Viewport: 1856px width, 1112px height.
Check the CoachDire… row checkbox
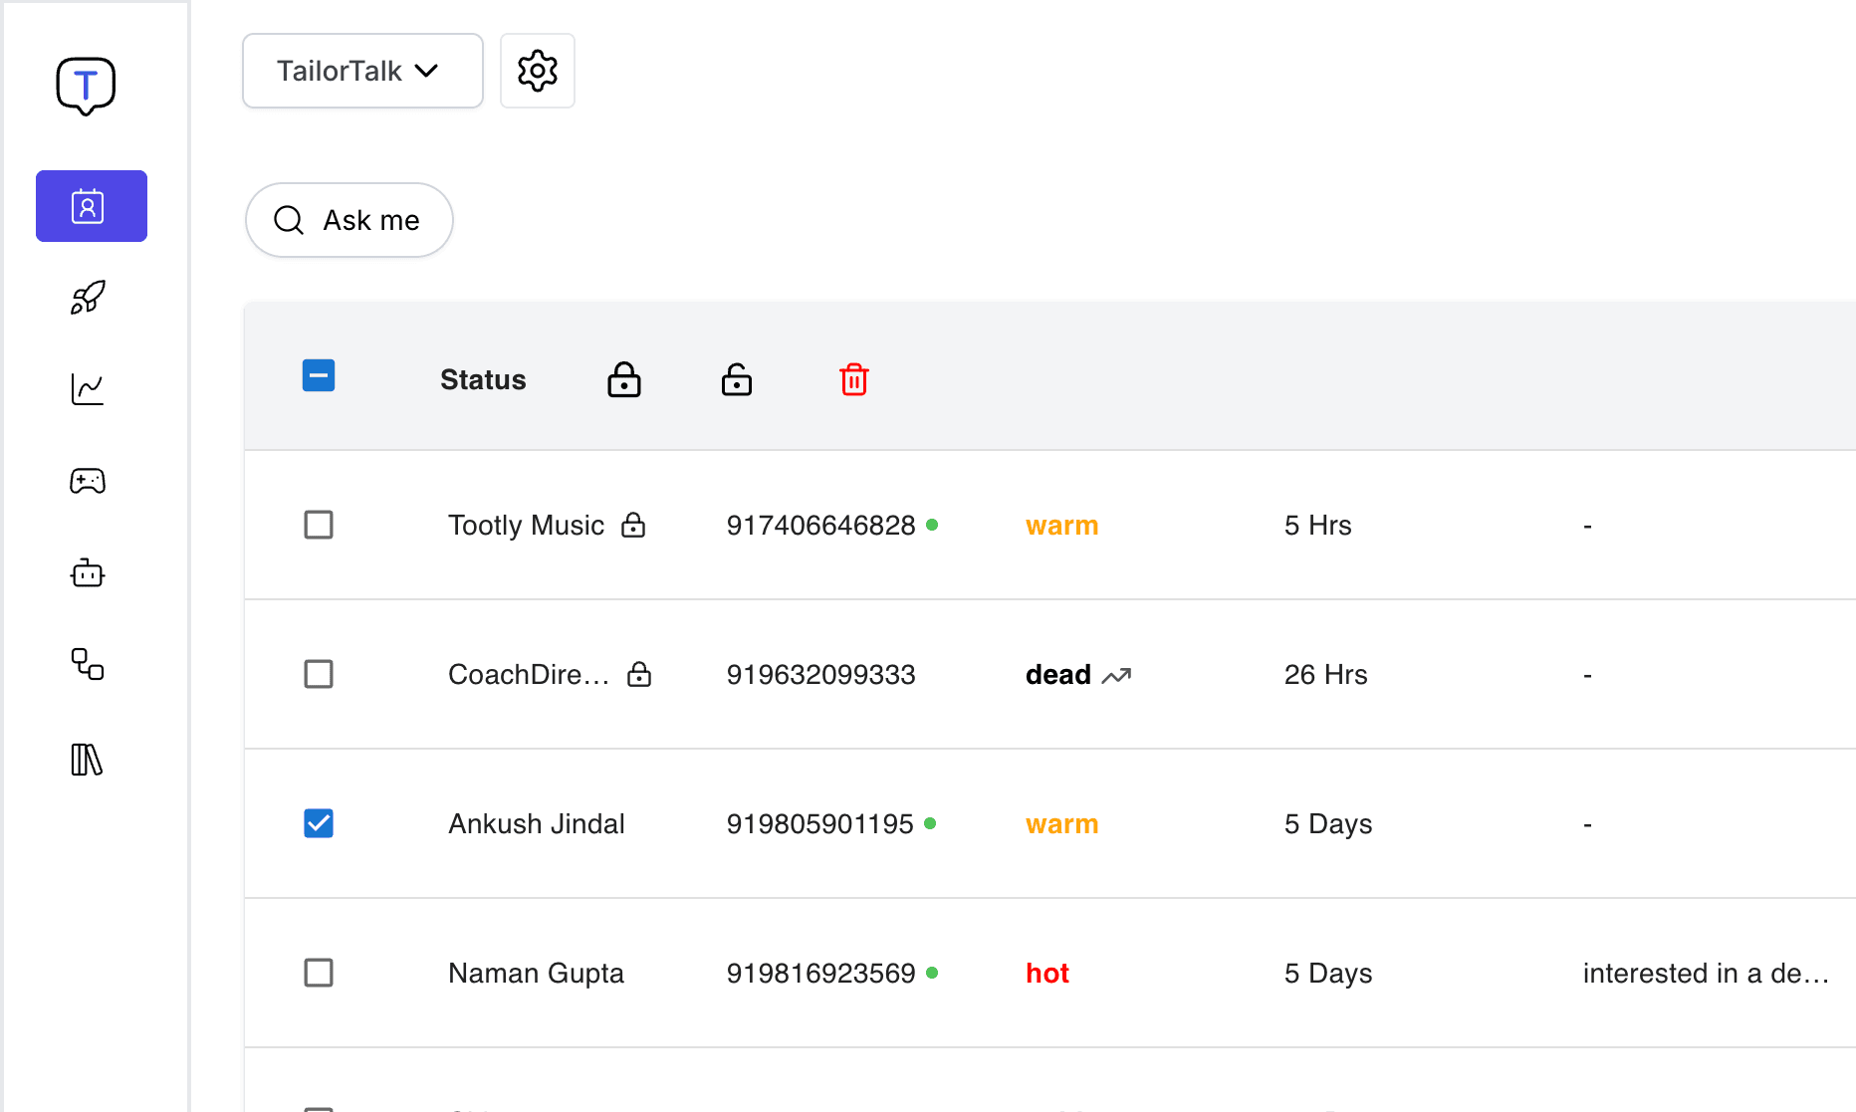319,674
